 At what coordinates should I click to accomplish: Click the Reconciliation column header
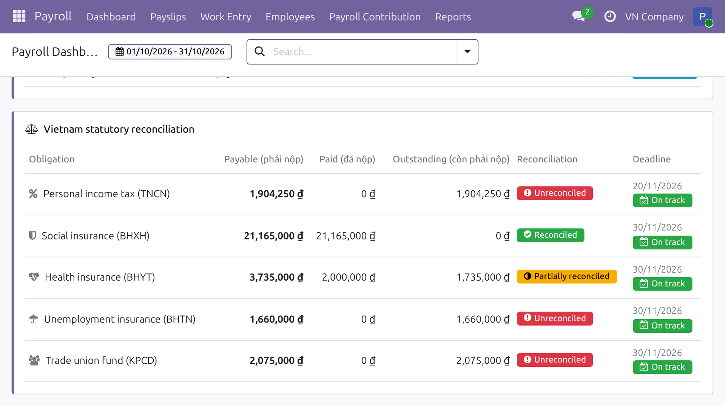(x=547, y=159)
